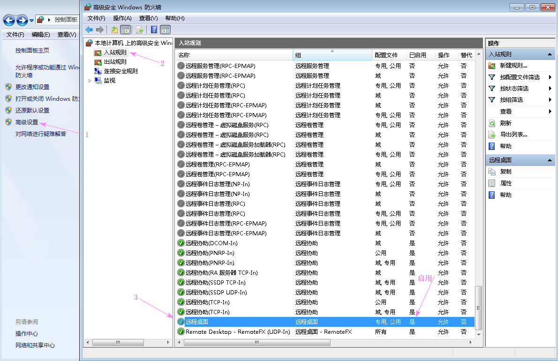
Task: Click the rule list horizontal scrollbar
Action: tap(257, 342)
